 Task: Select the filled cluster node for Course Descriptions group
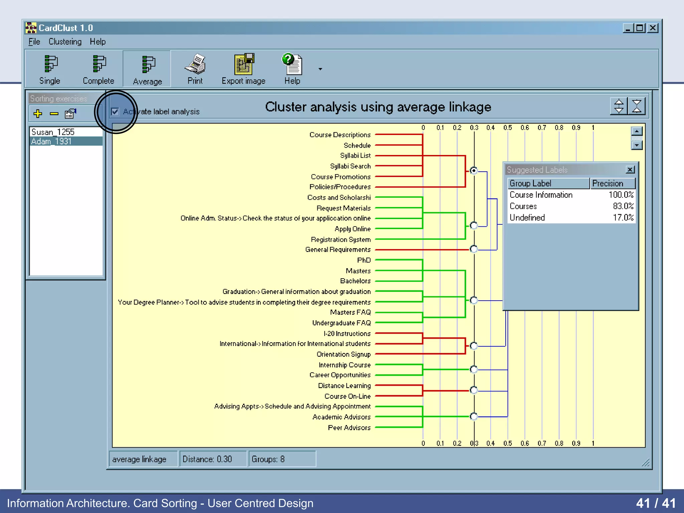click(474, 171)
